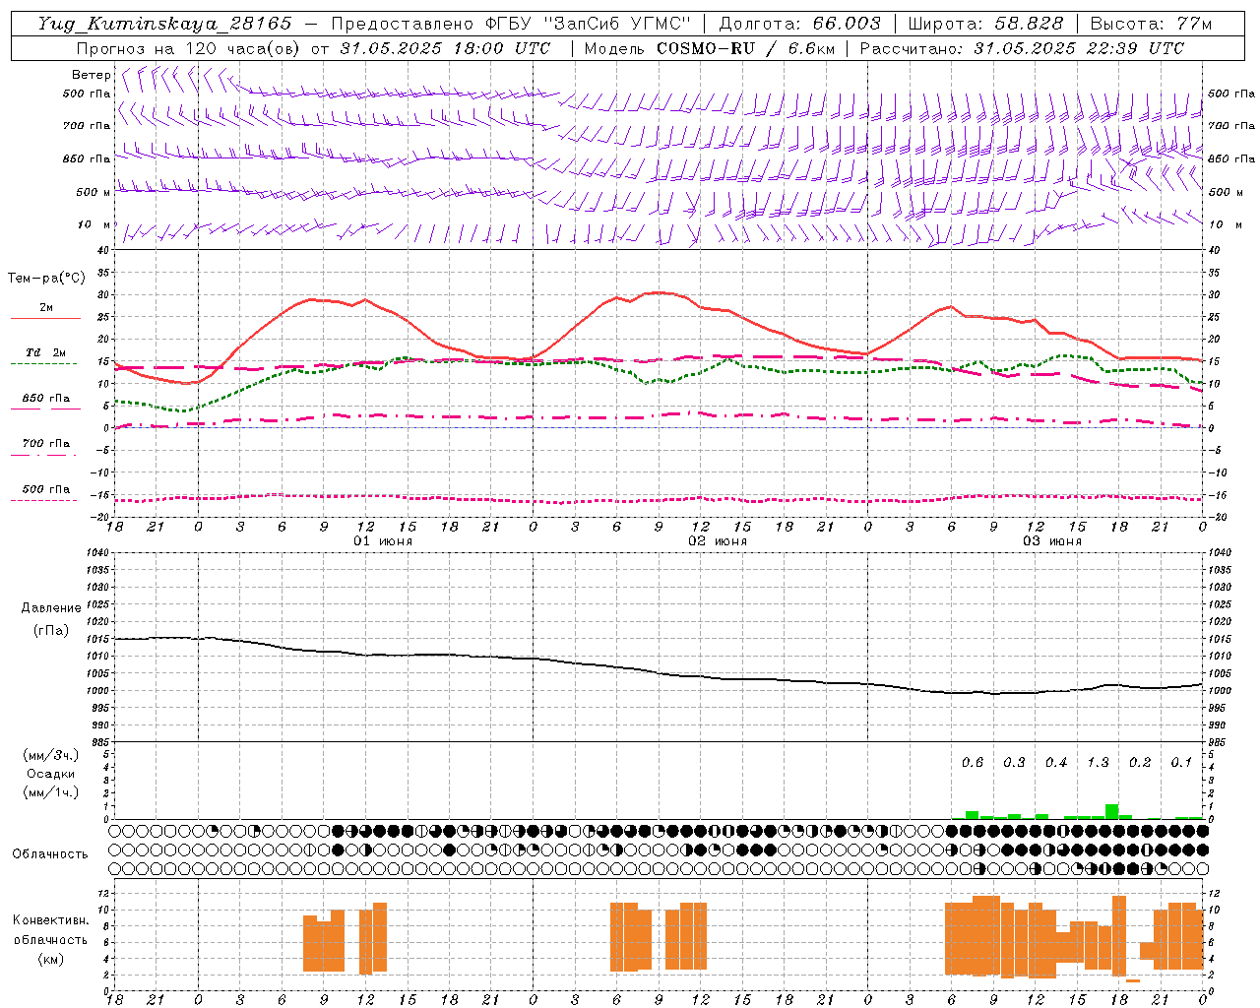Screen dimensions: 1260x1008
Task: Select the 0.4 precipitation total value
Action: [x=1056, y=762]
